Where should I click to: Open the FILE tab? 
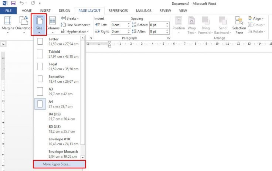tap(8, 11)
